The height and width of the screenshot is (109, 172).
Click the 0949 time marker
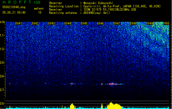tap(150, 23)
